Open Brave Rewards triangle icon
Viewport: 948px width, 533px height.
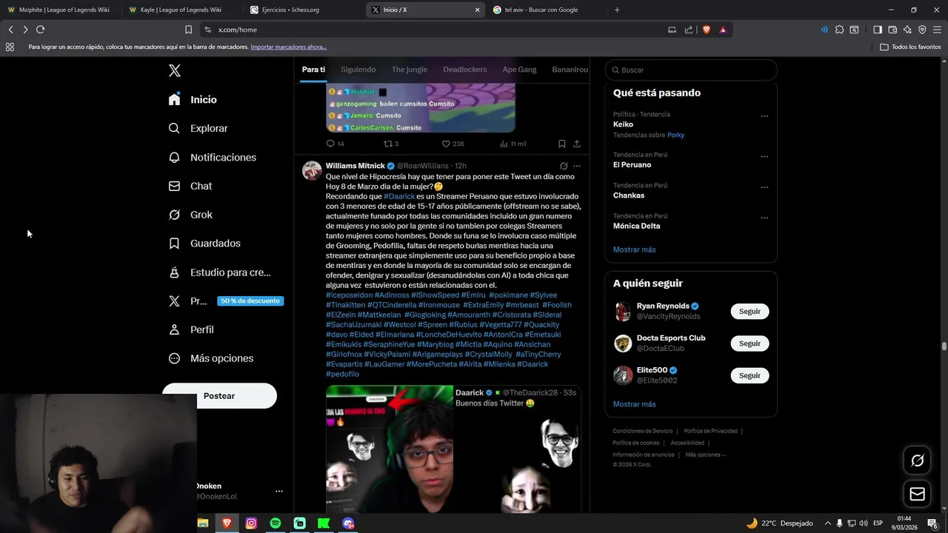[723, 30]
